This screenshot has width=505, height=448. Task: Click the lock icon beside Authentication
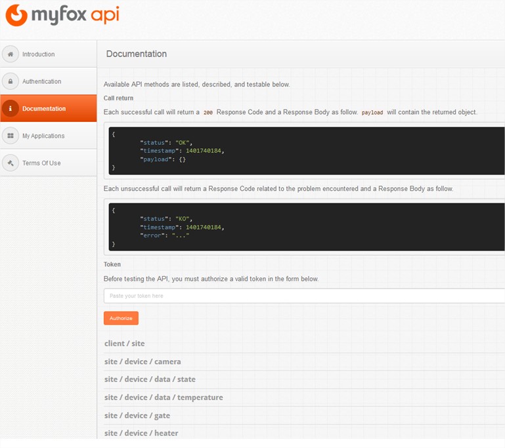[11, 81]
